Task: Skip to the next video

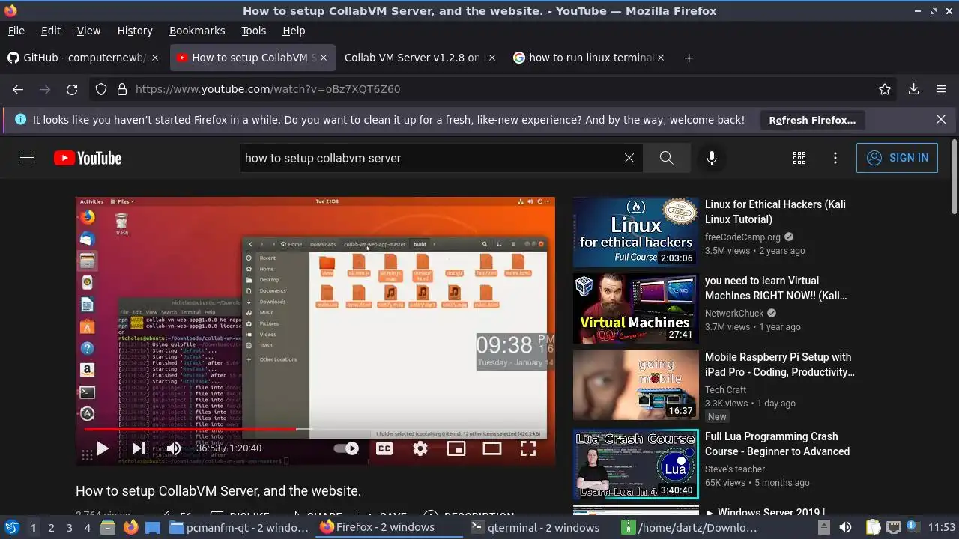Action: (x=139, y=448)
